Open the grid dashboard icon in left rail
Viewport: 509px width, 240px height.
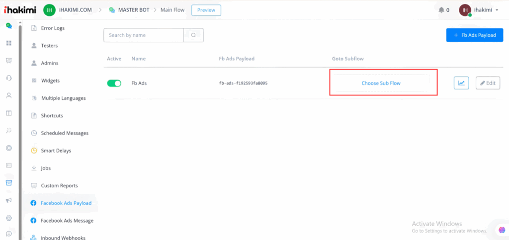point(8,43)
